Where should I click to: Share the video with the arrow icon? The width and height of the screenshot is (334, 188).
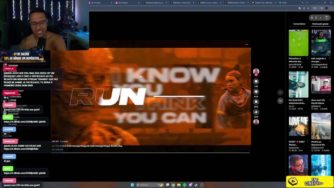256,112
